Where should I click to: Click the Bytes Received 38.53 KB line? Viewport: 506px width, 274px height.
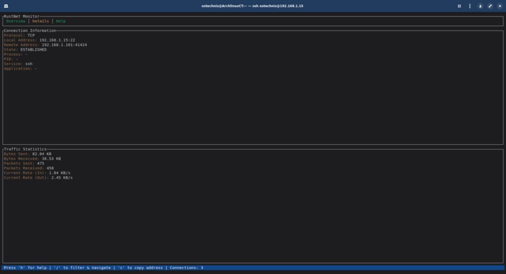[32, 158]
